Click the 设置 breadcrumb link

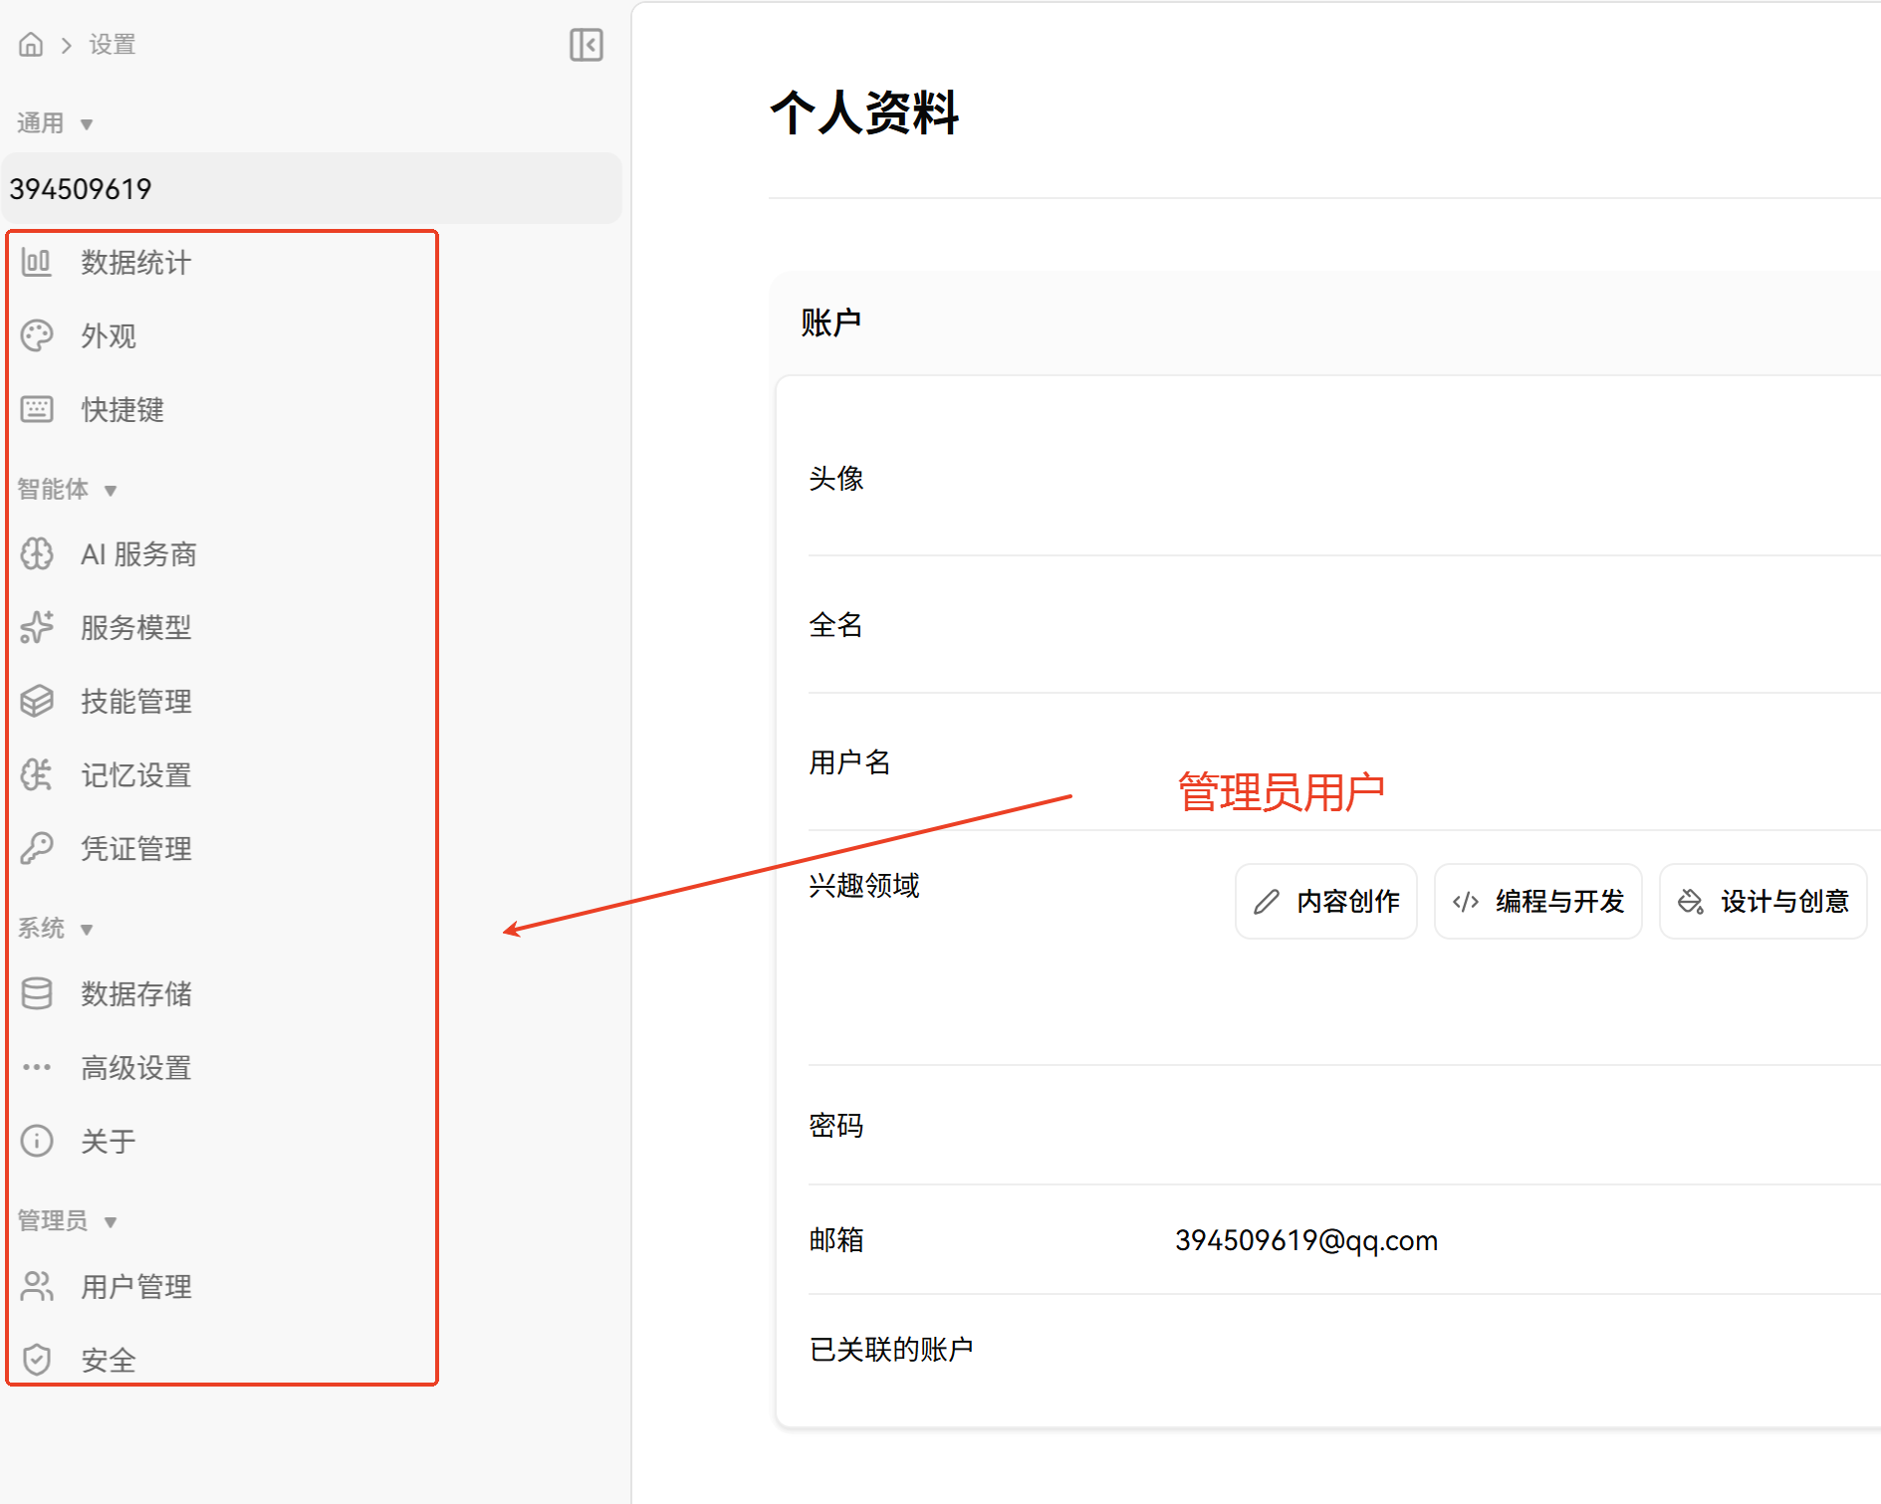[112, 45]
